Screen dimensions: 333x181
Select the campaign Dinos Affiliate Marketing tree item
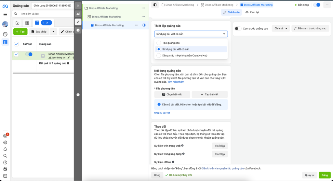click(103, 8)
